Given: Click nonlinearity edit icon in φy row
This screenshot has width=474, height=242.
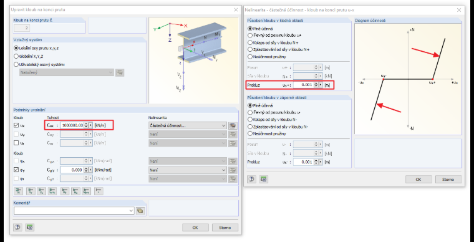Looking at the screenshot, I should click(233, 170).
